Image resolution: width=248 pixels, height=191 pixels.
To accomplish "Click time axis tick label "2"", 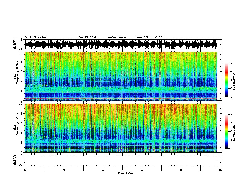I will [64, 170].
